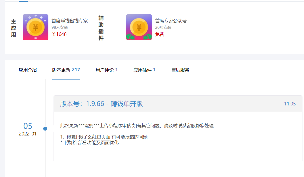Open the 首席专家公众号 plugin coin icon
Image resolution: width=304 pixels, height=177 pixels.
tap(139, 27)
